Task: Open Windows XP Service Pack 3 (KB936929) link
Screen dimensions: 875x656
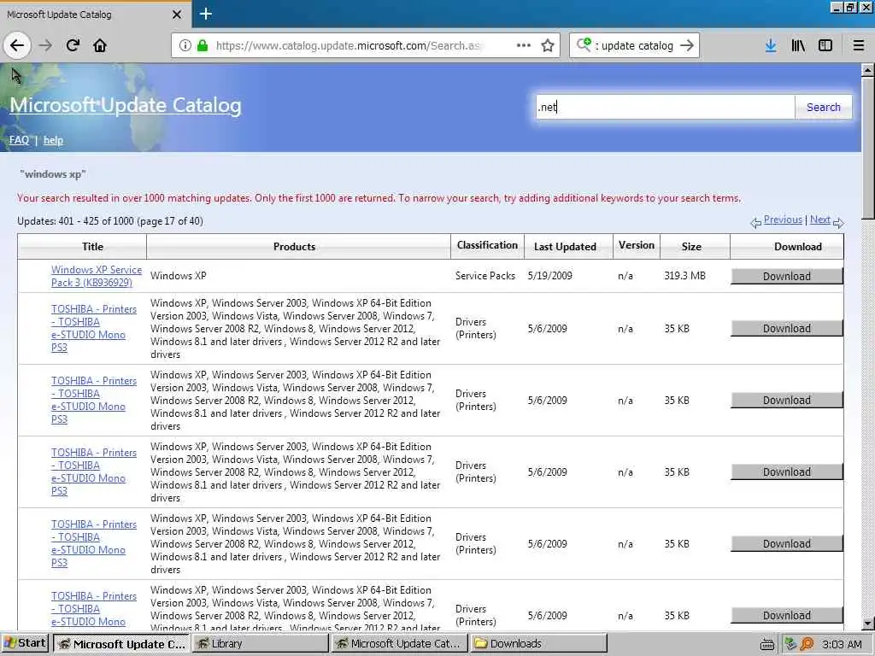Action: click(96, 276)
